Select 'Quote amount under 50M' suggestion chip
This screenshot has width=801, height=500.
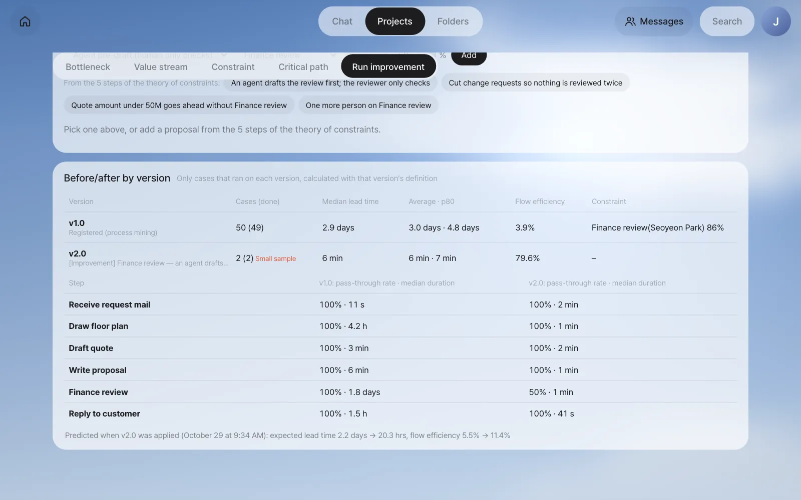click(179, 105)
